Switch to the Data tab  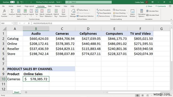point(50,6)
